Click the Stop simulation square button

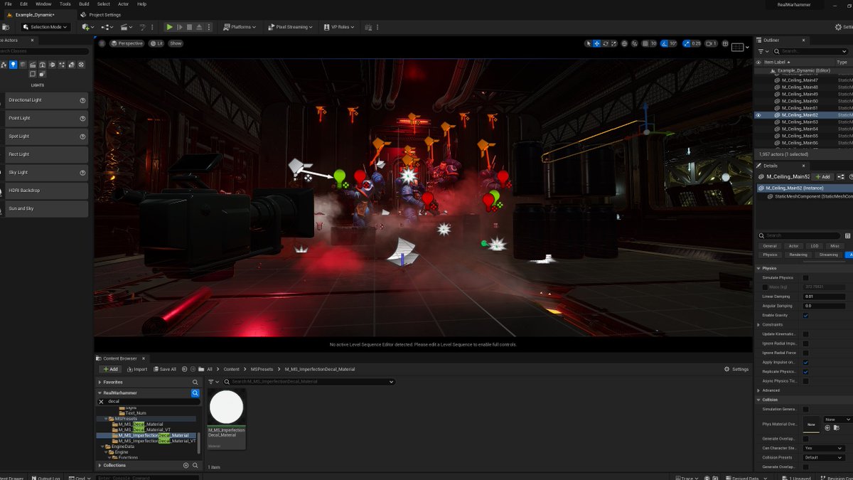[189, 27]
